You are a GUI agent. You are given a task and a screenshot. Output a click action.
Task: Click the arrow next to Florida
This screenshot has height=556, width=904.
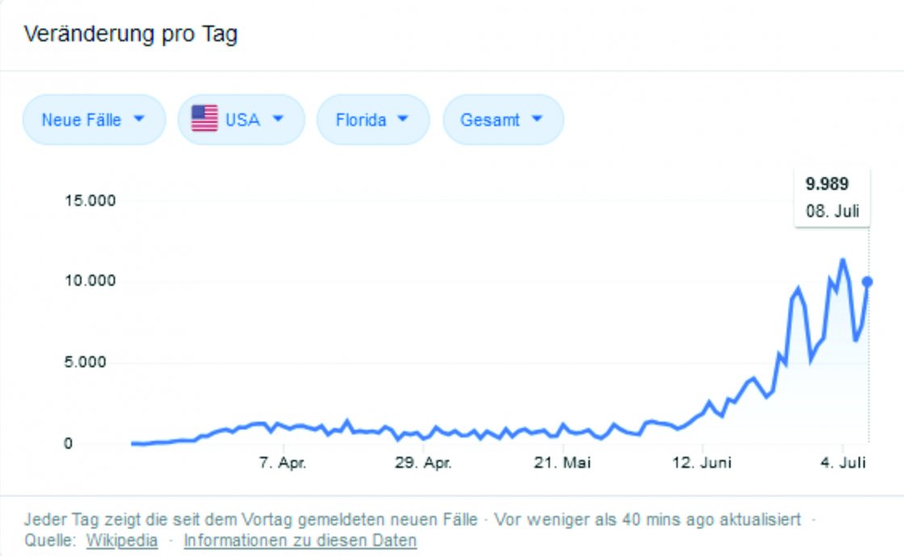(403, 119)
